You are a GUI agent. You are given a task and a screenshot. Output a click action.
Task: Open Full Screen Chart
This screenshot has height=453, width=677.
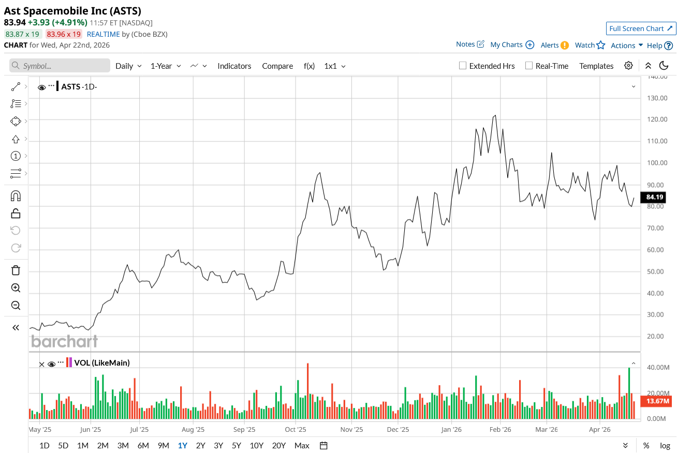pos(641,28)
